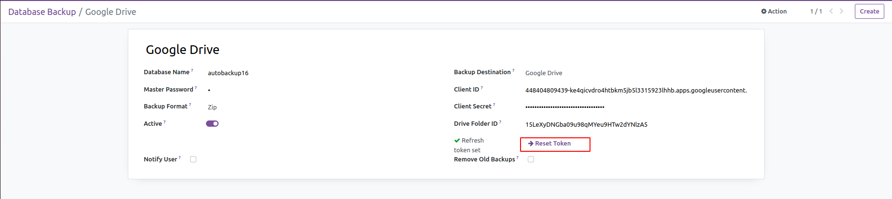Open the Backup Format Zip selector

tap(212, 107)
